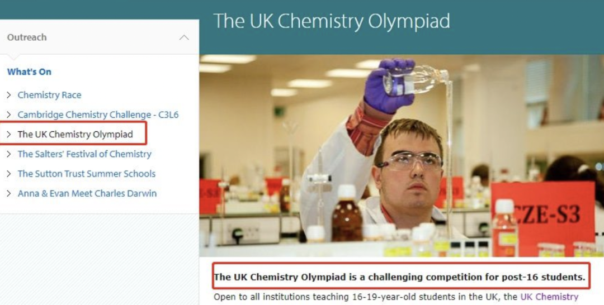Open Cambridge Chemistry Challenge - C3L6 link
The height and width of the screenshot is (305, 604).
pyautogui.click(x=98, y=115)
